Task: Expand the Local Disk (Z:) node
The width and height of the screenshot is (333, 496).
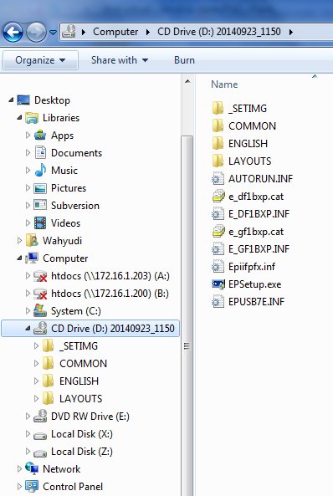Action: tap(28, 452)
